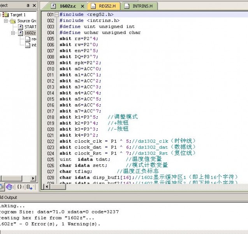Collapse code fold marker at line 001
The width and height of the screenshot is (248, 234).
pos(57,14)
